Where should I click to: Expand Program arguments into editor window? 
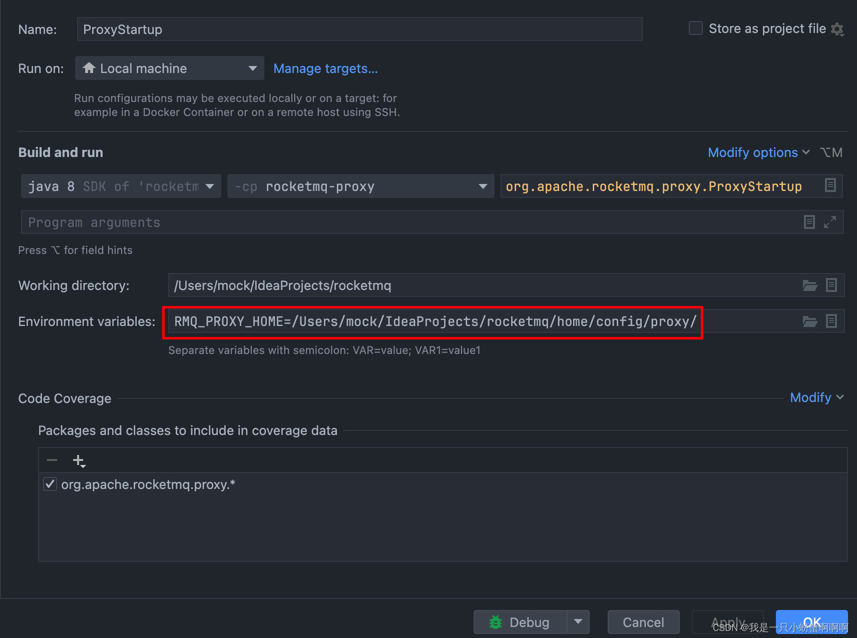pos(830,222)
